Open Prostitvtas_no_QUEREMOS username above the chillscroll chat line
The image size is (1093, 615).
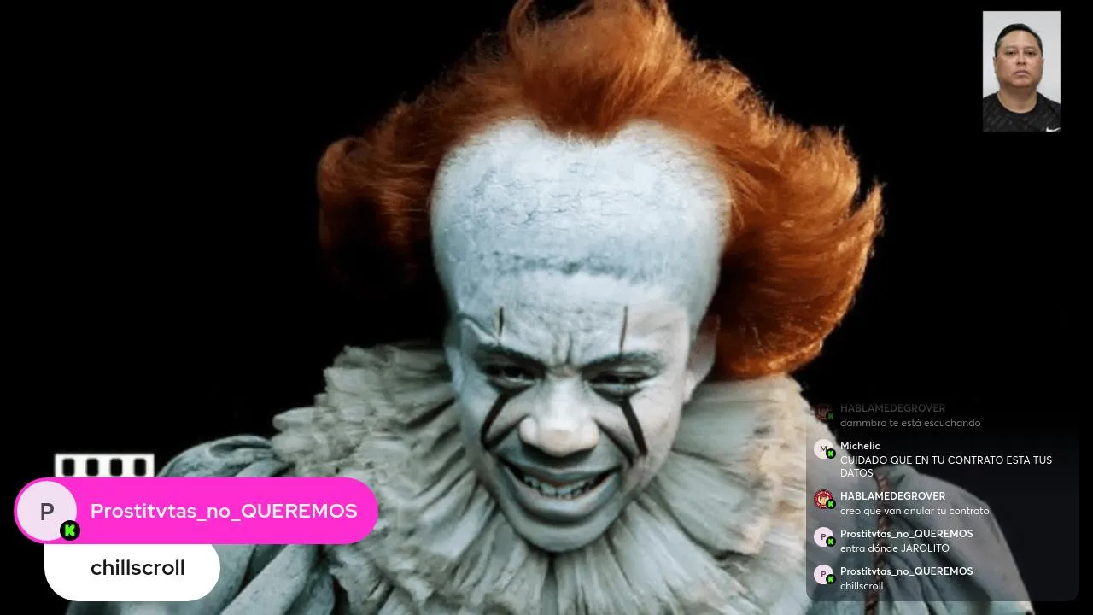(x=906, y=571)
